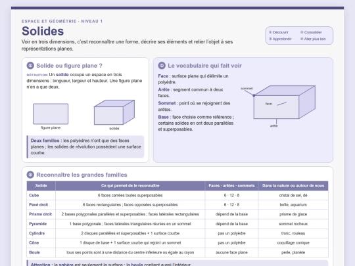This screenshot has height=266, width=355.
Task: Click "dépend de la base" in the Prisme droit row
Action: 231,214
